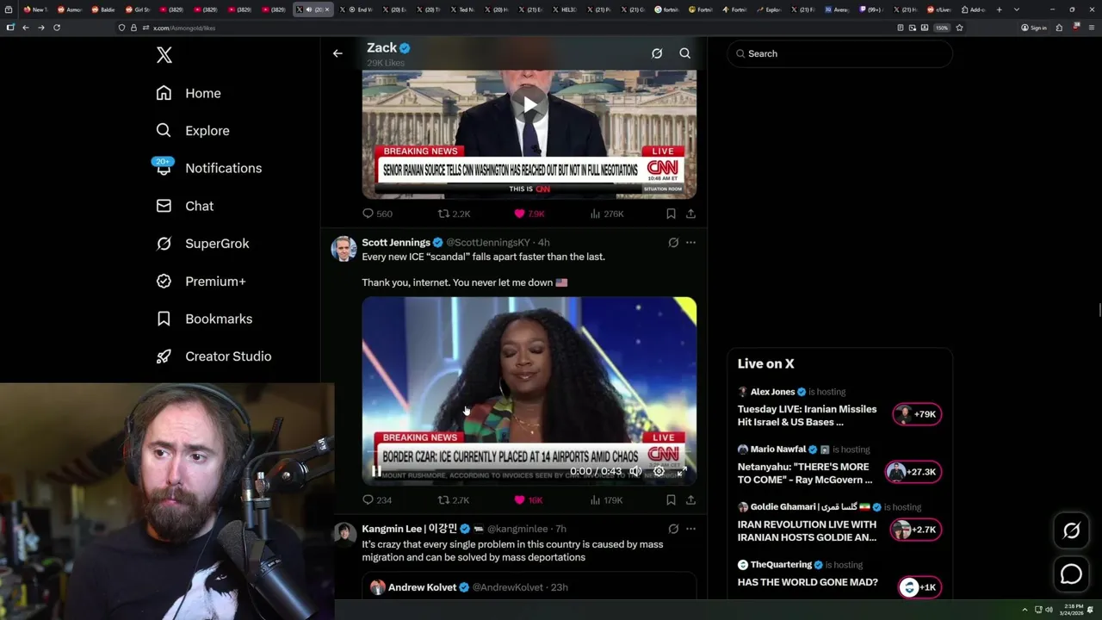Click the X logo in sidebar
The width and height of the screenshot is (1102, 620).
[164, 55]
